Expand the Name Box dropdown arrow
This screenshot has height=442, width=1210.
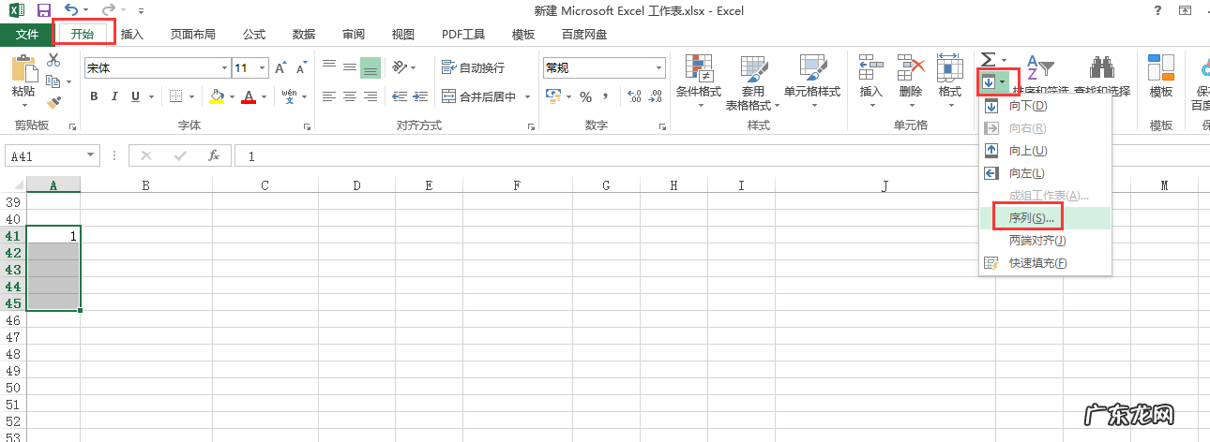point(91,155)
